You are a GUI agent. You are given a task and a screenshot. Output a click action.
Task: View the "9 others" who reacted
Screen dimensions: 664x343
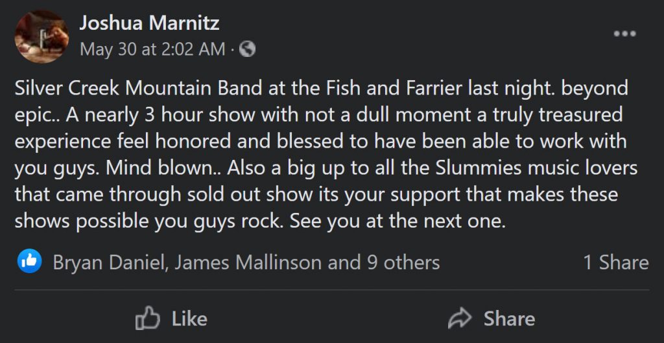point(402,262)
